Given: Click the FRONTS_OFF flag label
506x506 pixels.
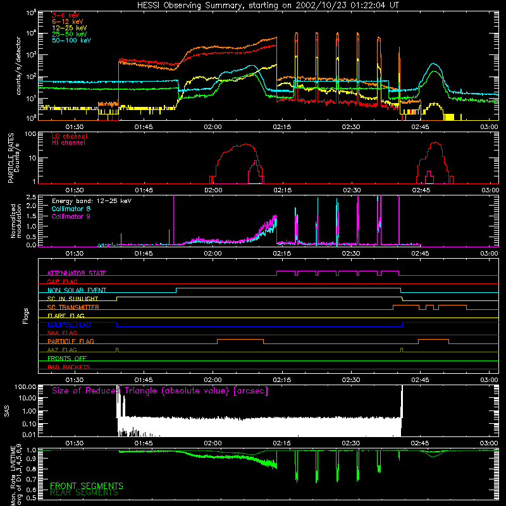Looking at the screenshot, I should coord(67,359).
